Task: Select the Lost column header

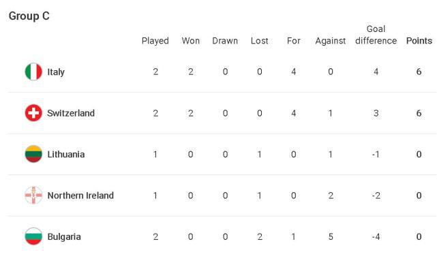Action: click(x=260, y=41)
